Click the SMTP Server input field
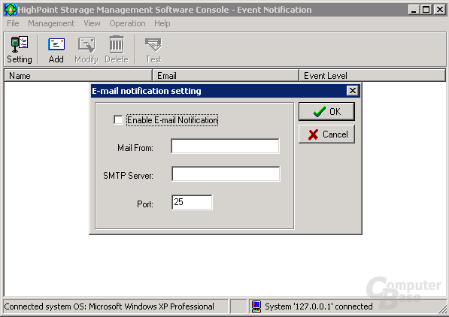Image resolution: width=449 pixels, height=317 pixels. [226, 174]
